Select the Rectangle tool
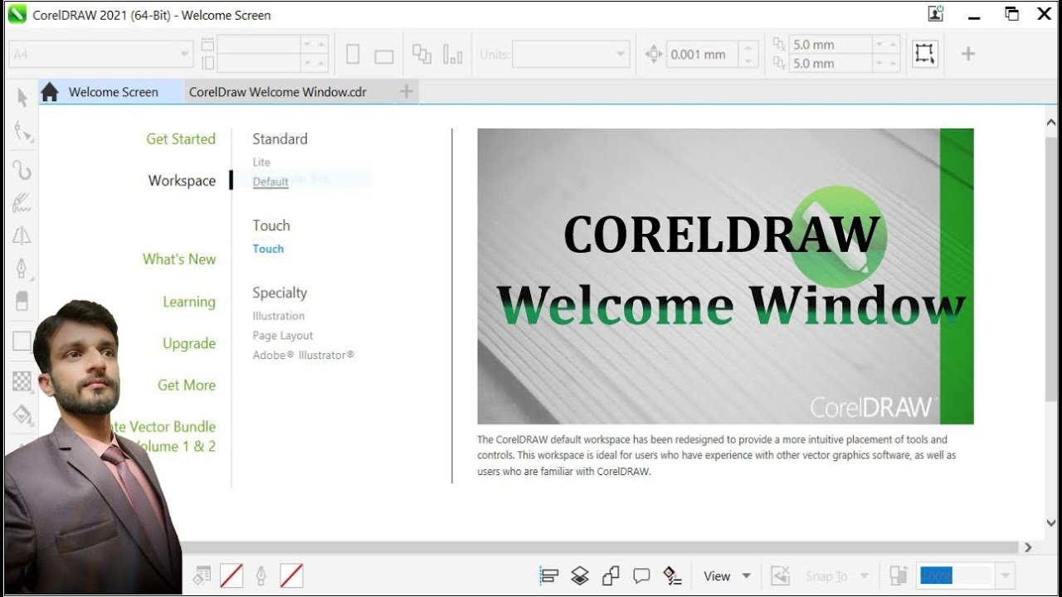The width and height of the screenshot is (1062, 597). coord(22,341)
